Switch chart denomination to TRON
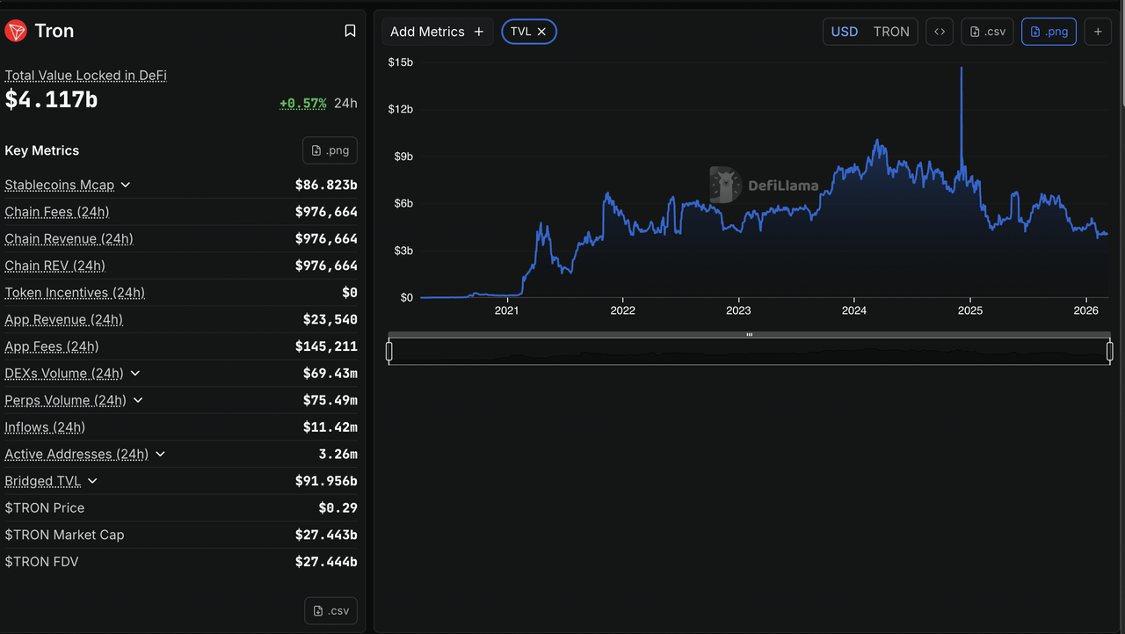The height and width of the screenshot is (634, 1125). click(891, 32)
